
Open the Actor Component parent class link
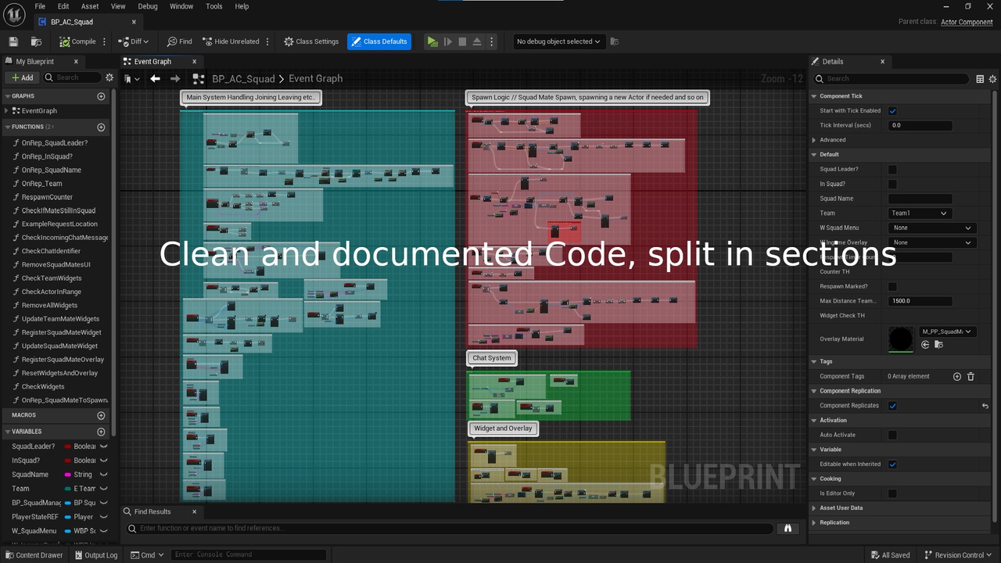967,22
